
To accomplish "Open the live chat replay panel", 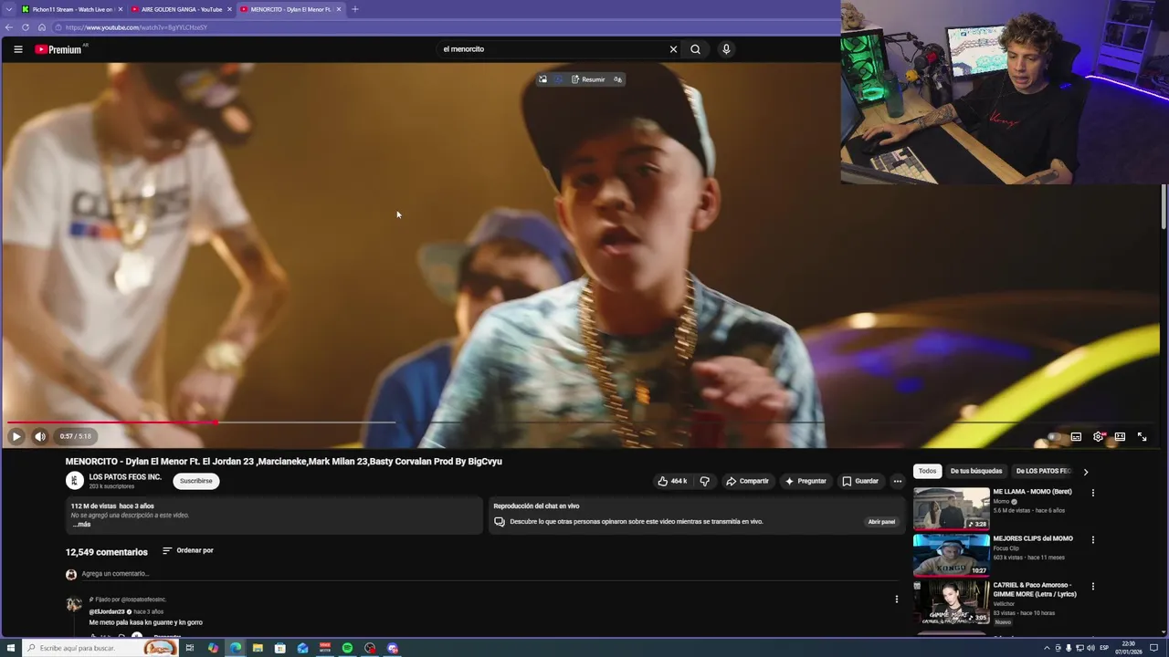I will coord(881,522).
